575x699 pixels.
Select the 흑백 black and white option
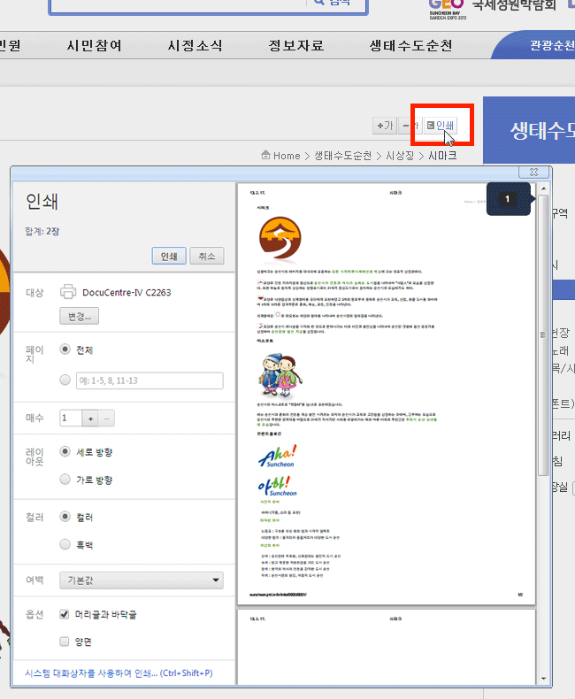65,544
